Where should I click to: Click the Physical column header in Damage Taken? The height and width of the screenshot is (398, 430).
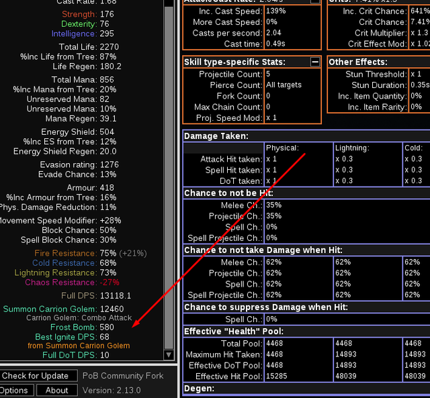[282, 148]
